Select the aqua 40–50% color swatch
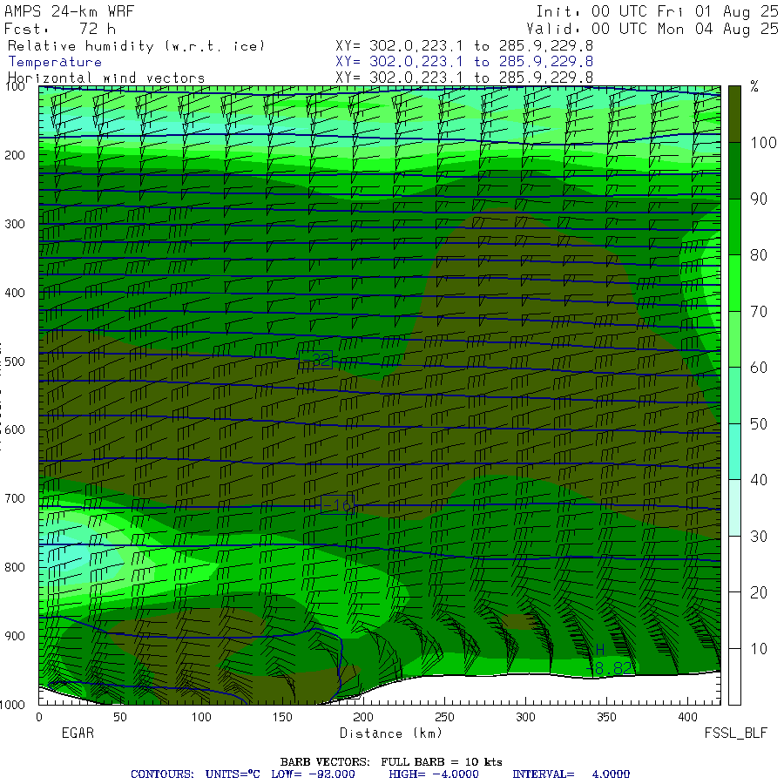The image size is (784, 784). click(734, 451)
